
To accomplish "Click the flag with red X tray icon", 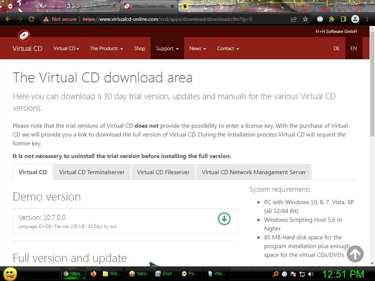I will 293,274.
